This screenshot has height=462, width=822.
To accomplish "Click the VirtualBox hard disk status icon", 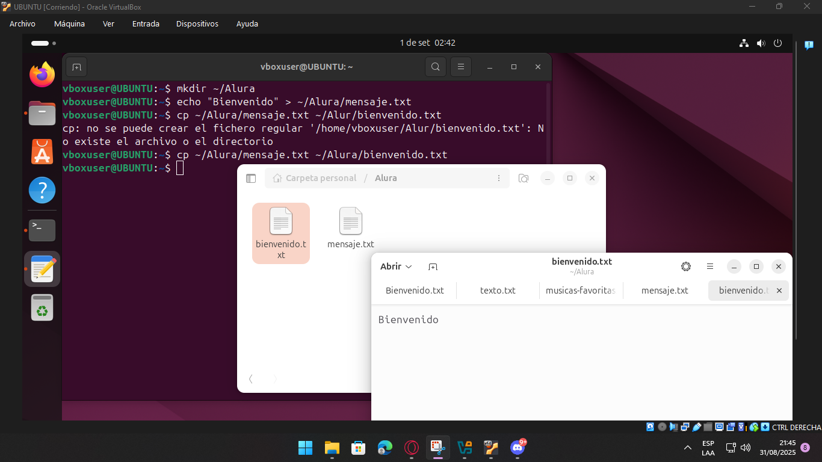I will (x=650, y=427).
